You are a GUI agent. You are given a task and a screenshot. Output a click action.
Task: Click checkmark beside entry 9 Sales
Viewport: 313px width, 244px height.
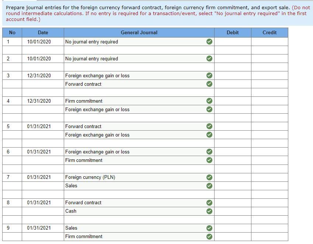(x=209, y=228)
